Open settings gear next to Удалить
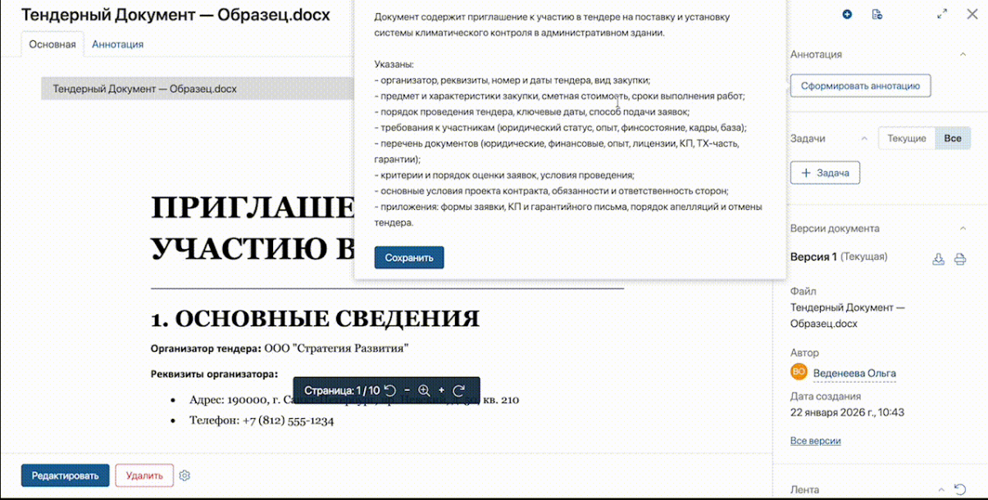Viewport: 988px width, 500px height. pos(184,475)
